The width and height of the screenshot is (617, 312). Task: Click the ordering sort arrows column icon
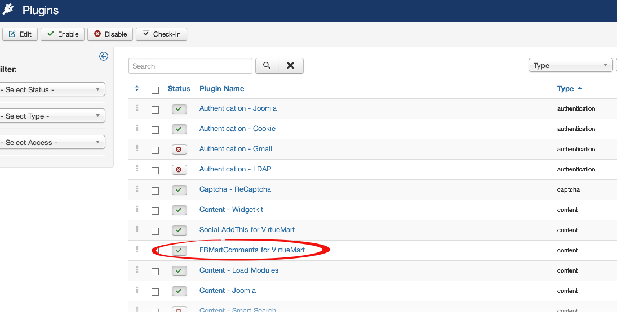[x=137, y=89]
